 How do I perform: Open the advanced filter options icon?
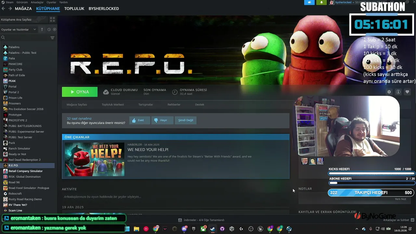click(x=52, y=38)
